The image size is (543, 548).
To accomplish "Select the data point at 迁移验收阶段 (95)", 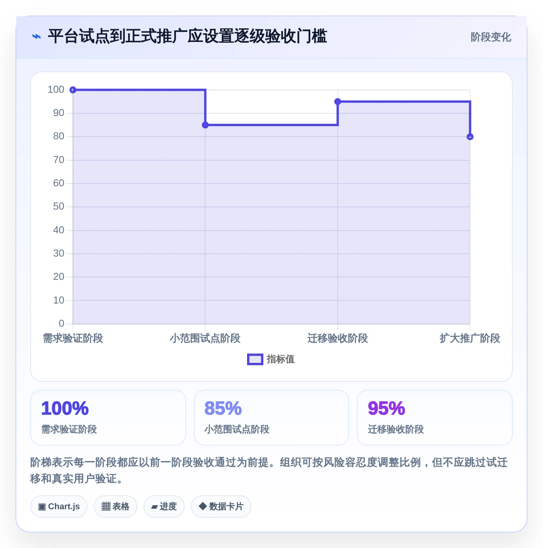I will 338,102.
